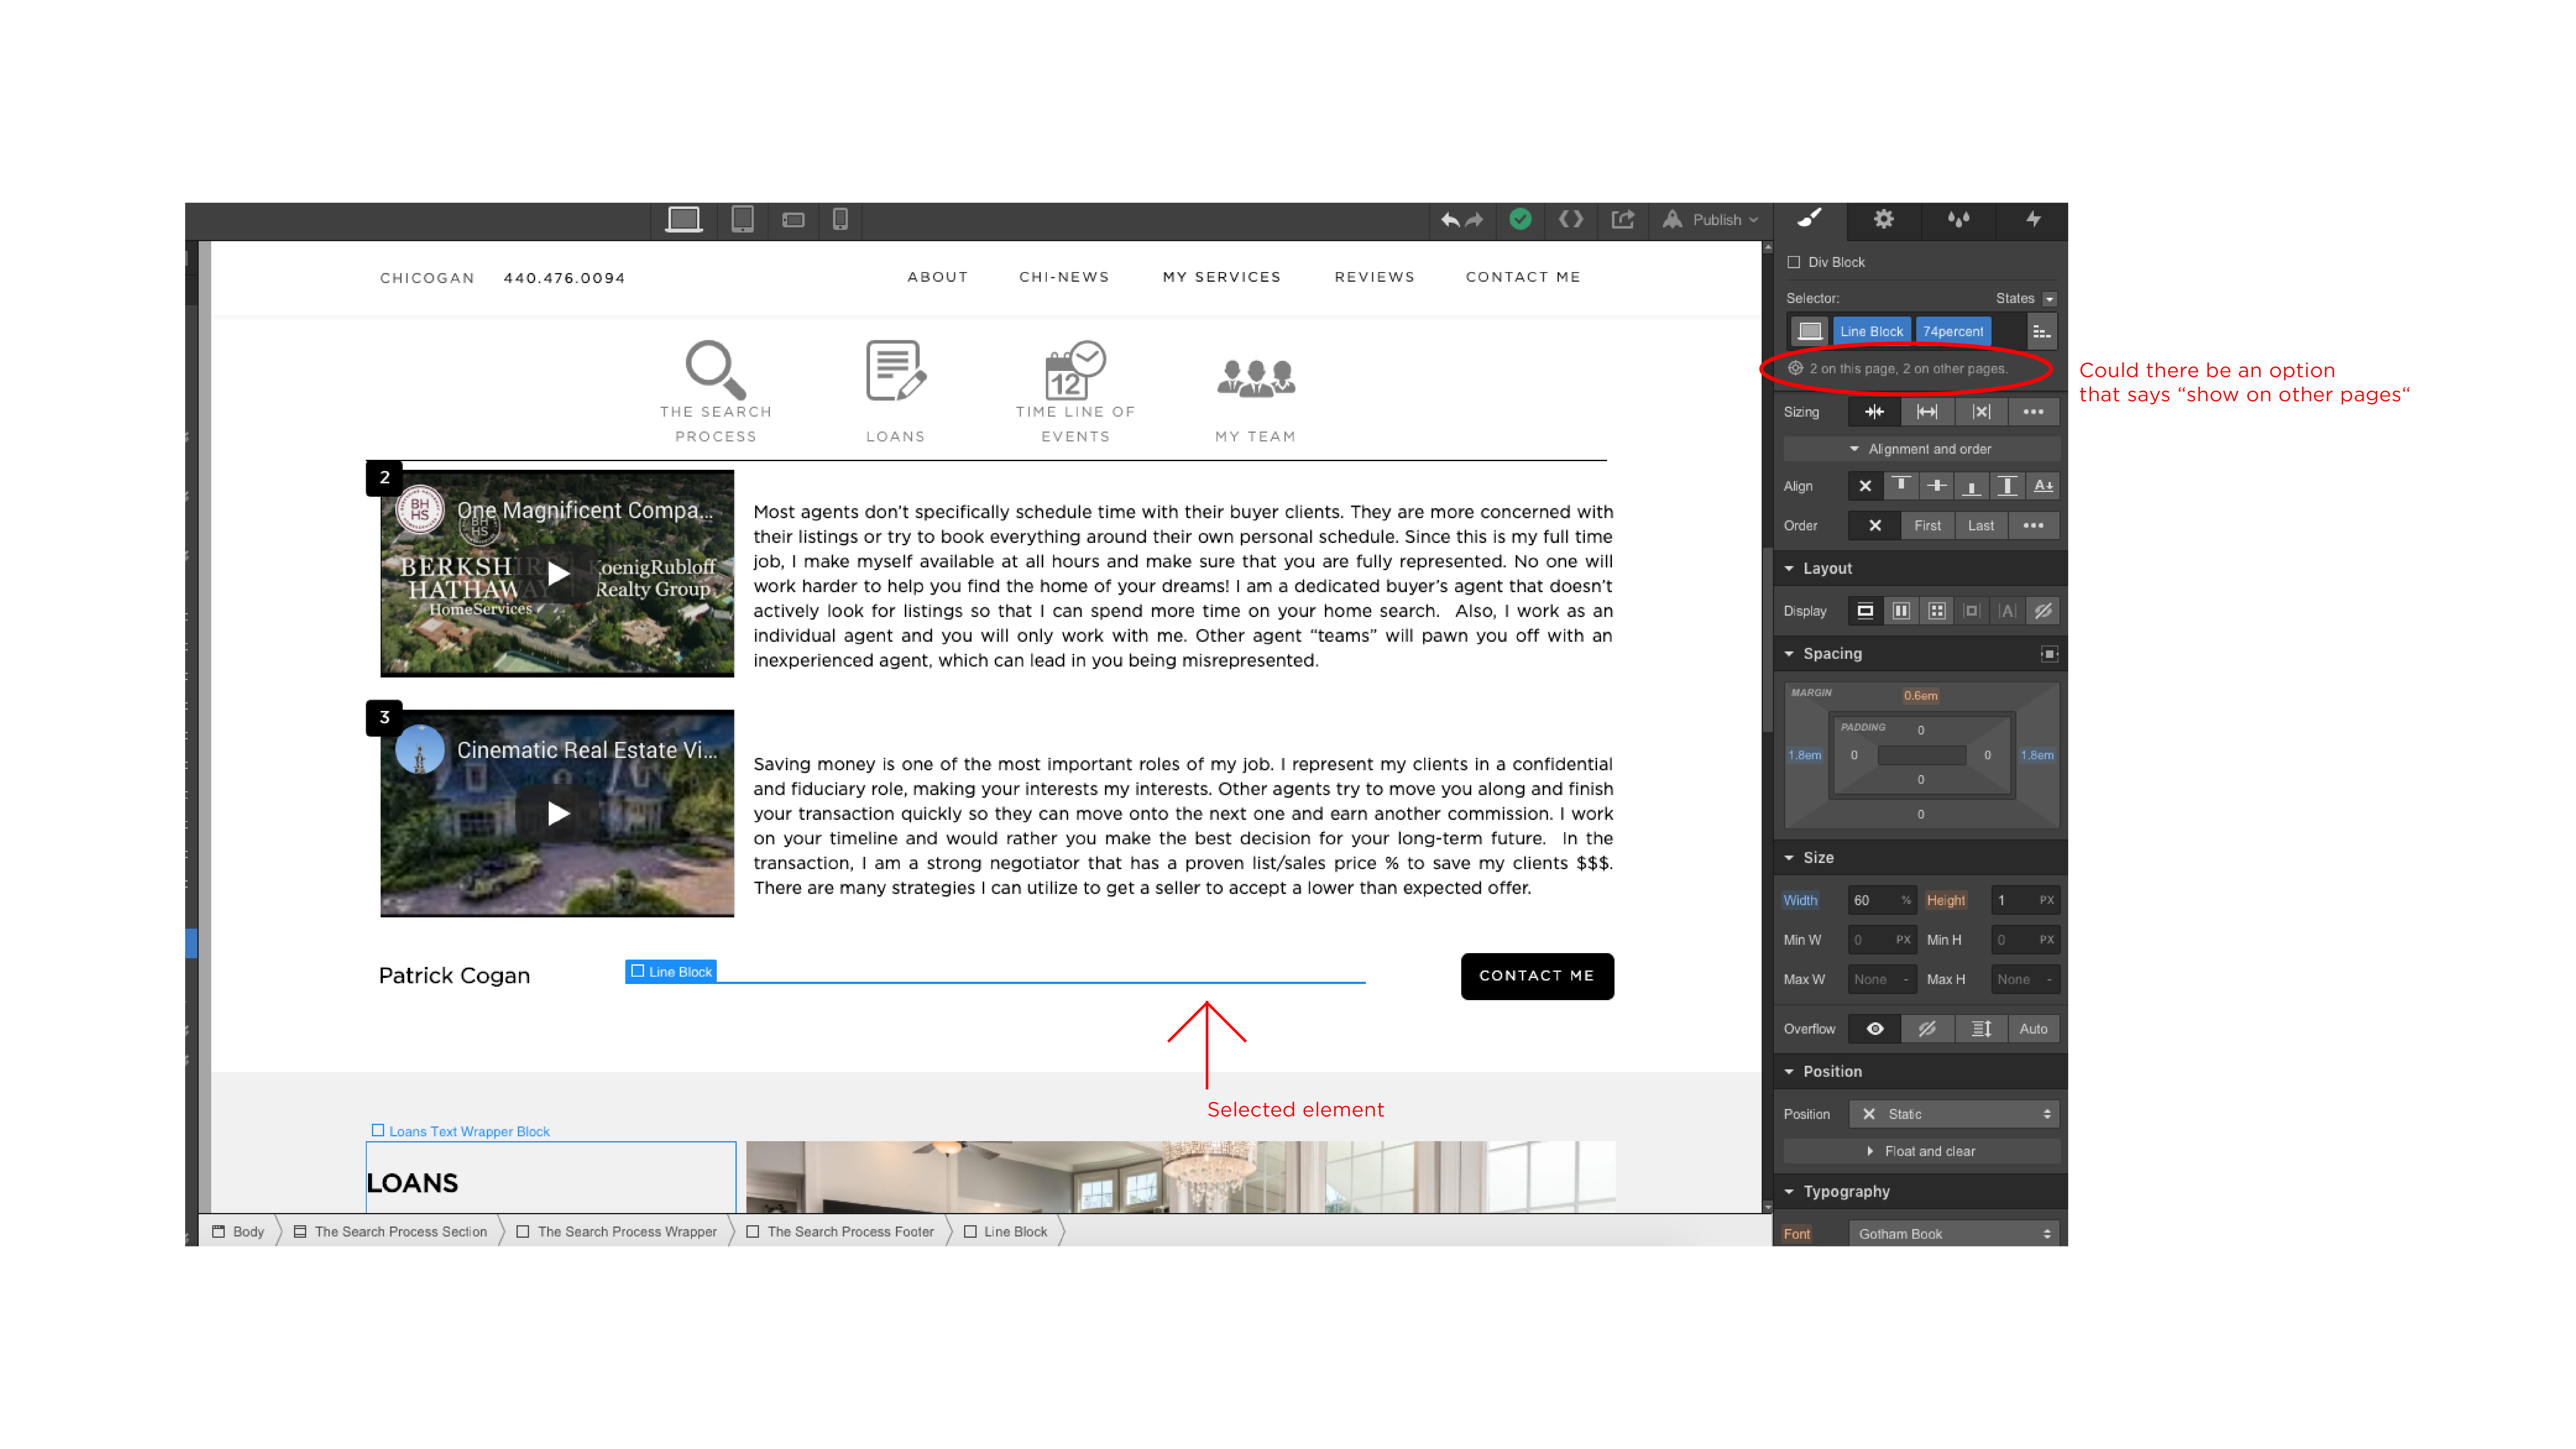Set sizing to shrink if needed
This screenshot has width=2576, height=1449.
(x=1874, y=412)
